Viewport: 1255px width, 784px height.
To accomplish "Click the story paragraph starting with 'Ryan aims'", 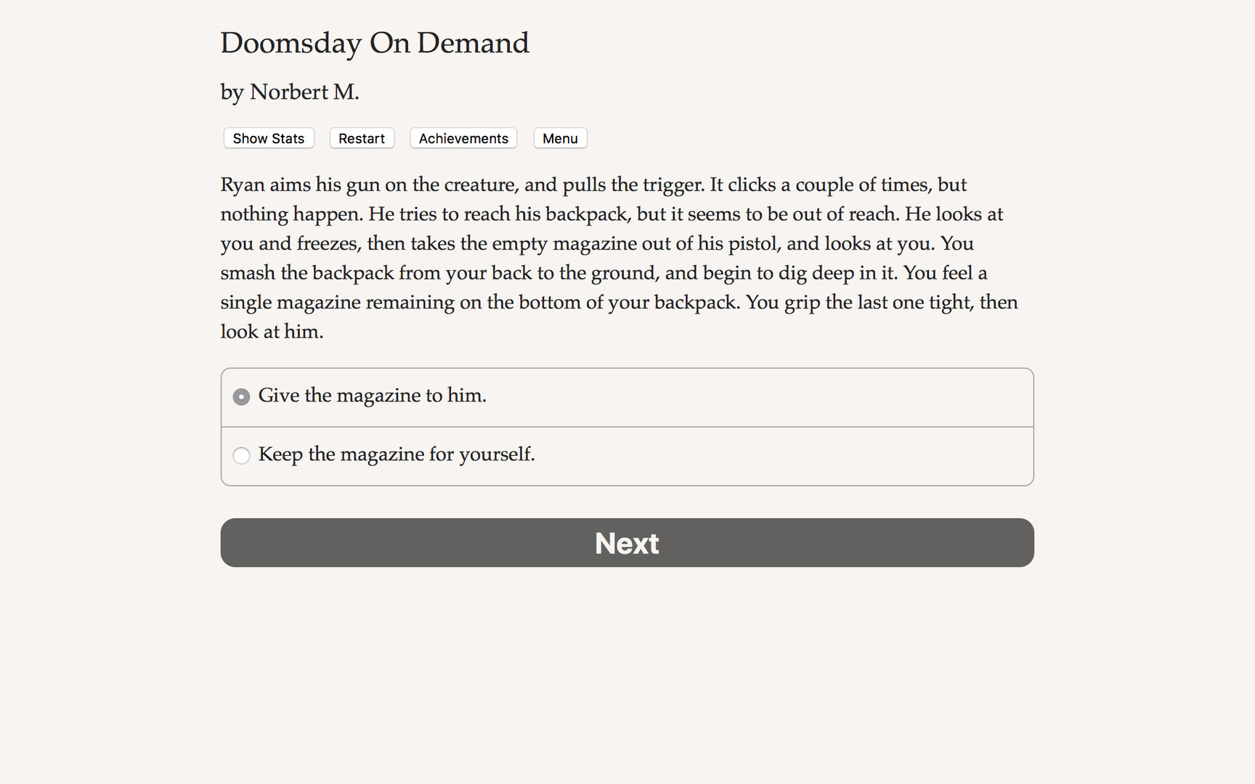I will point(620,258).
